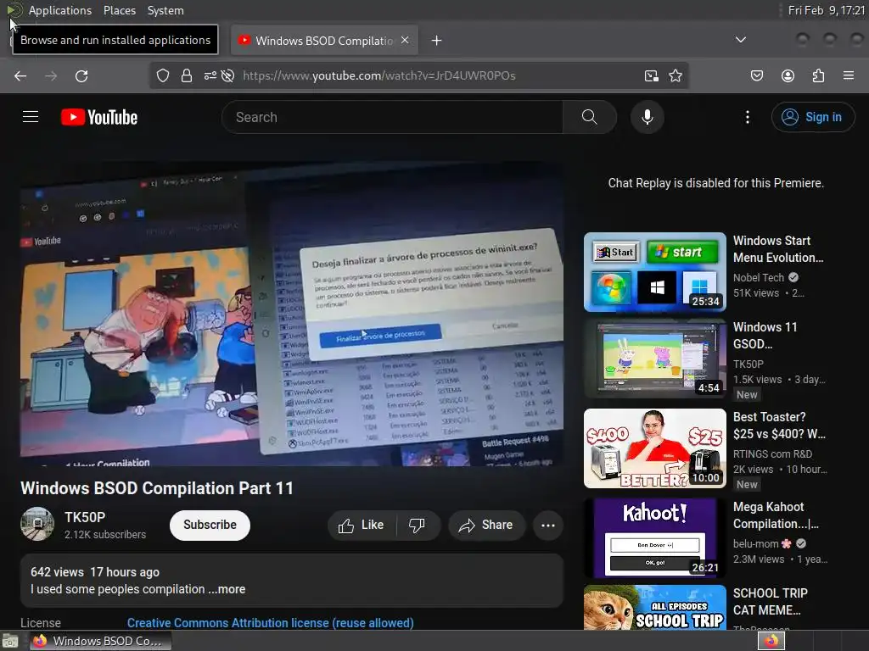
Task: Open the site permissions icon in address bar
Action: pos(210,75)
